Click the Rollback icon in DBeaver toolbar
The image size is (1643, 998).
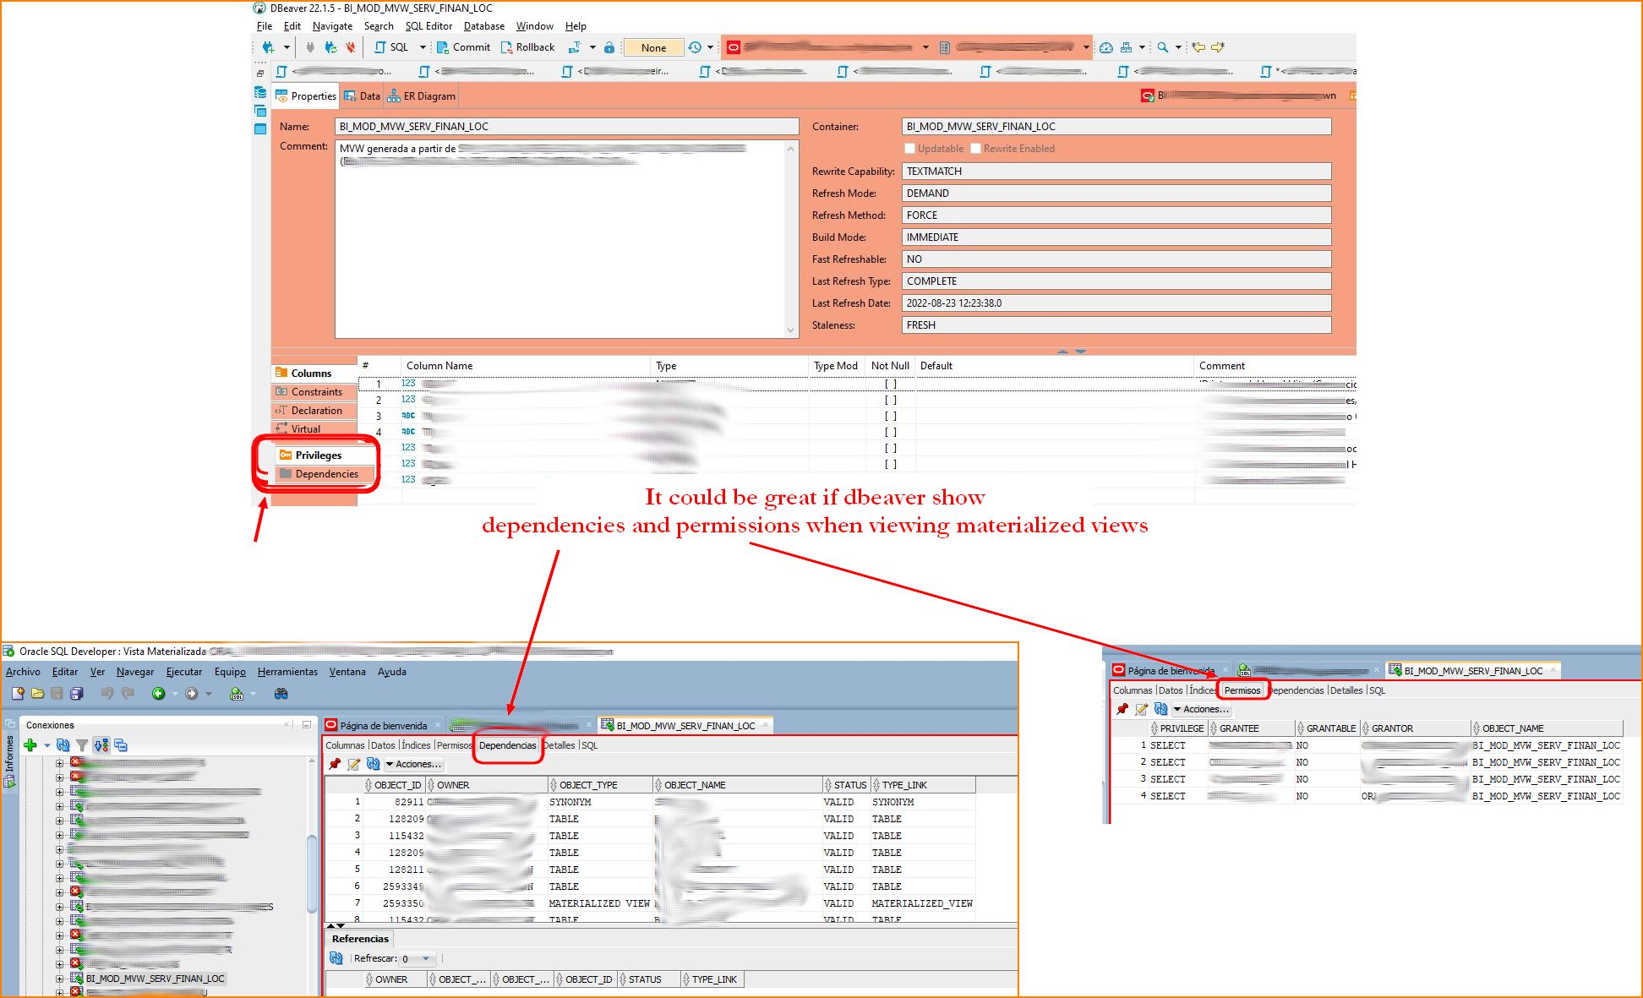(x=528, y=47)
